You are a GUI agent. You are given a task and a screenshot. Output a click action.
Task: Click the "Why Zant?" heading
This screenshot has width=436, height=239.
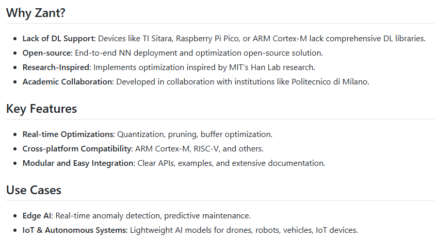[36, 13]
